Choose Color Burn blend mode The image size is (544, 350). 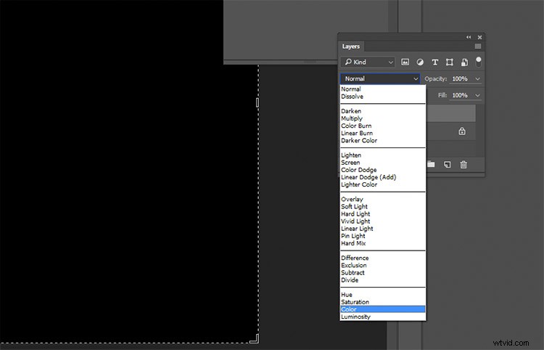tap(383, 126)
